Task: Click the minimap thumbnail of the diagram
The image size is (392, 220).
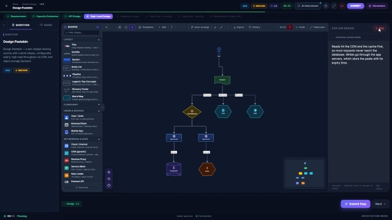Action: (304, 174)
